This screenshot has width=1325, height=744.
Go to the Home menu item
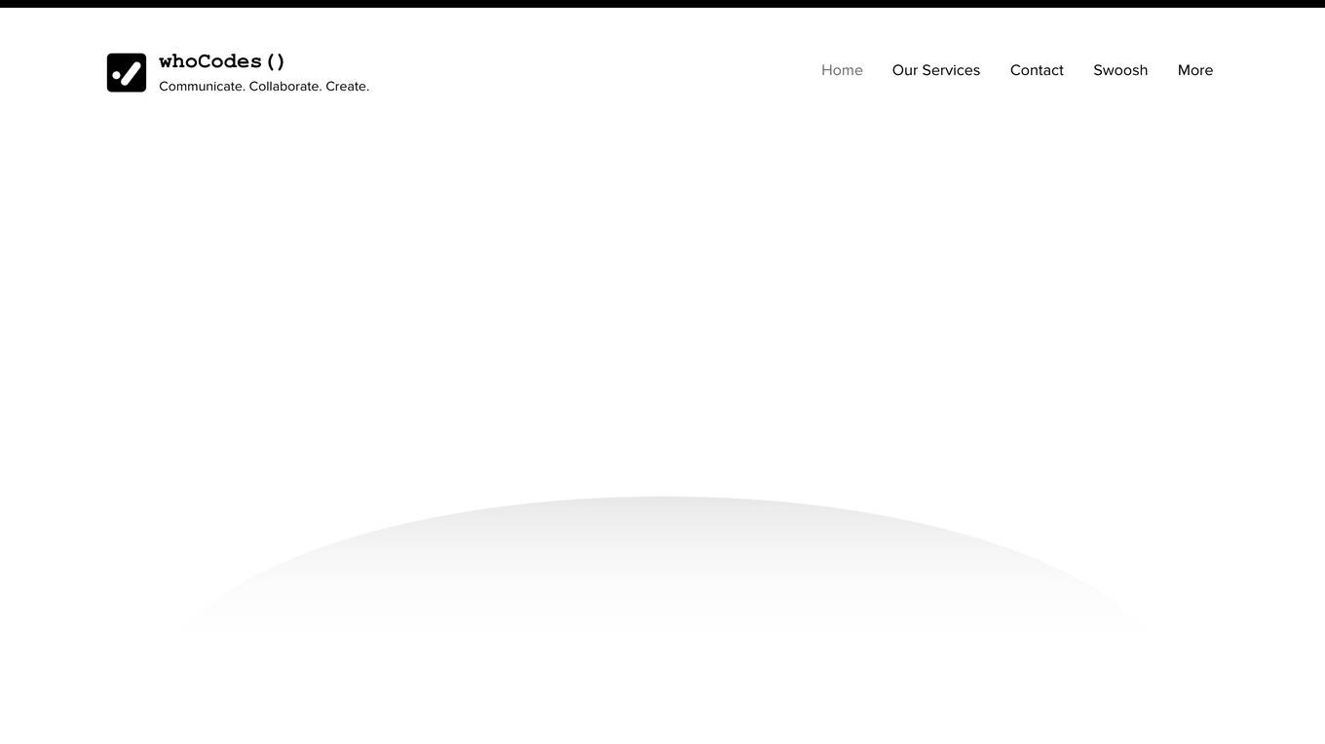(x=842, y=70)
